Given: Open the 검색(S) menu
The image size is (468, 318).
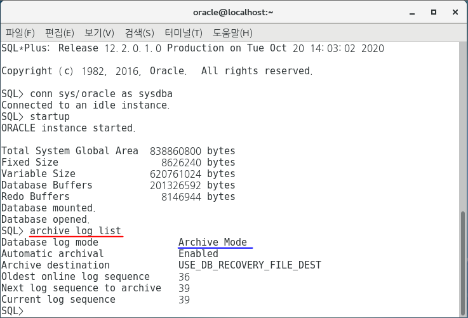Looking at the screenshot, I should tap(140, 32).
